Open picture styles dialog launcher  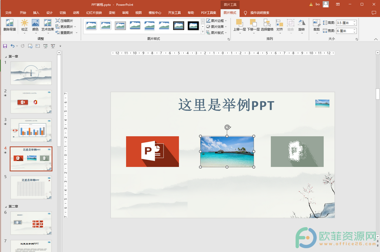(228, 39)
